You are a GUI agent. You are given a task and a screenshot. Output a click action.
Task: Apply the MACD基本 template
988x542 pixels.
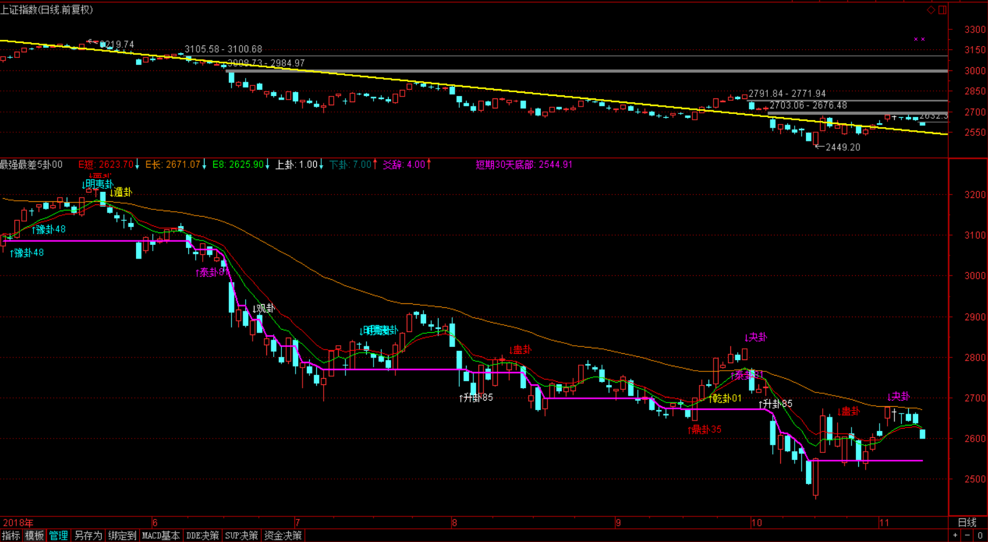161,536
